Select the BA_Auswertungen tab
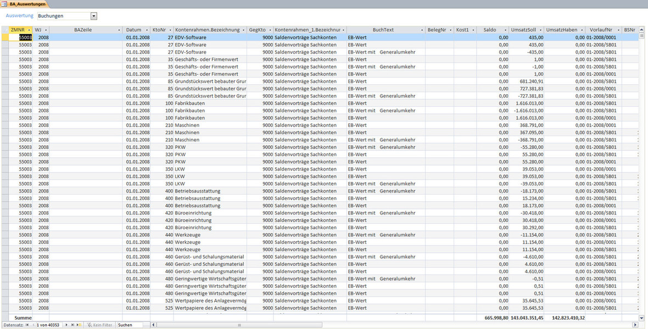Screen dimensions: 648x329 click(x=24, y=4)
